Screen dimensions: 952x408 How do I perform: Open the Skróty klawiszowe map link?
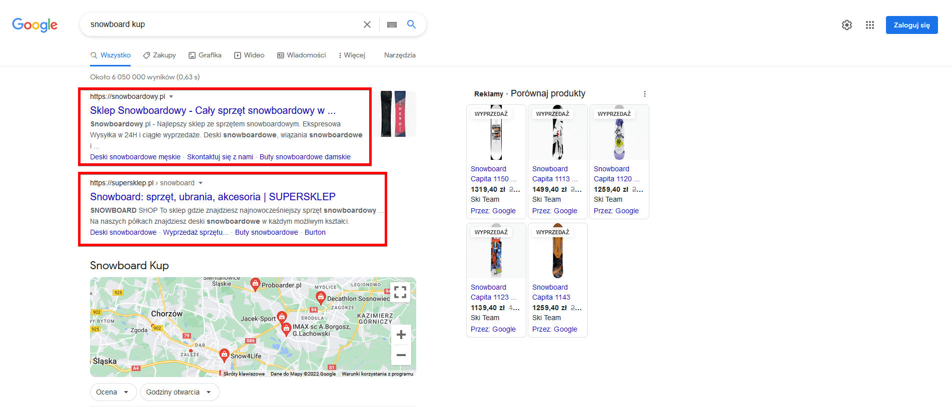pyautogui.click(x=244, y=374)
